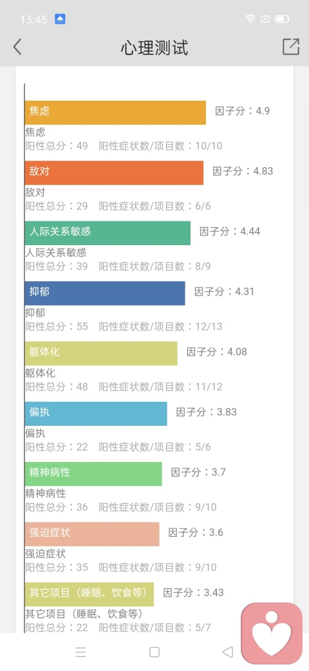The image size is (309, 671).
Task: Tap the blue 抑郁 bar
Action: pyautogui.click(x=105, y=293)
